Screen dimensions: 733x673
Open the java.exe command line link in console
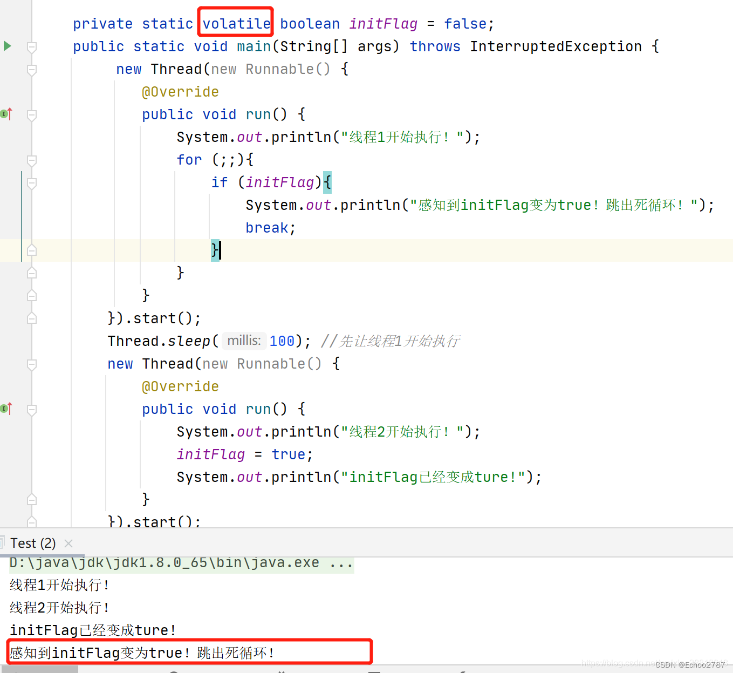[x=181, y=563]
